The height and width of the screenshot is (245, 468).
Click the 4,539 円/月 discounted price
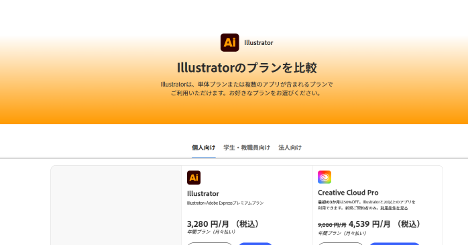pyautogui.click(x=369, y=224)
